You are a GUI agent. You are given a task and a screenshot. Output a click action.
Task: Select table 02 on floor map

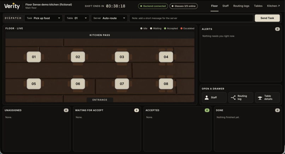pyautogui.click(x=78, y=57)
